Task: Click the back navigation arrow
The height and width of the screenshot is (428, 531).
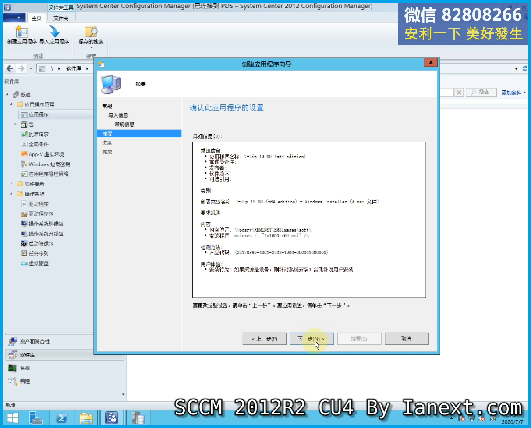Action: point(10,68)
